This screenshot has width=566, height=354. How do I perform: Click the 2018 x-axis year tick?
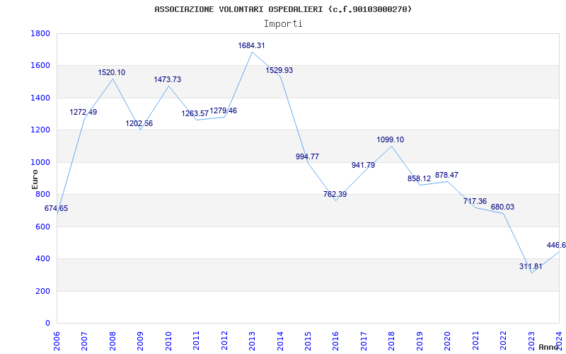tap(392, 341)
